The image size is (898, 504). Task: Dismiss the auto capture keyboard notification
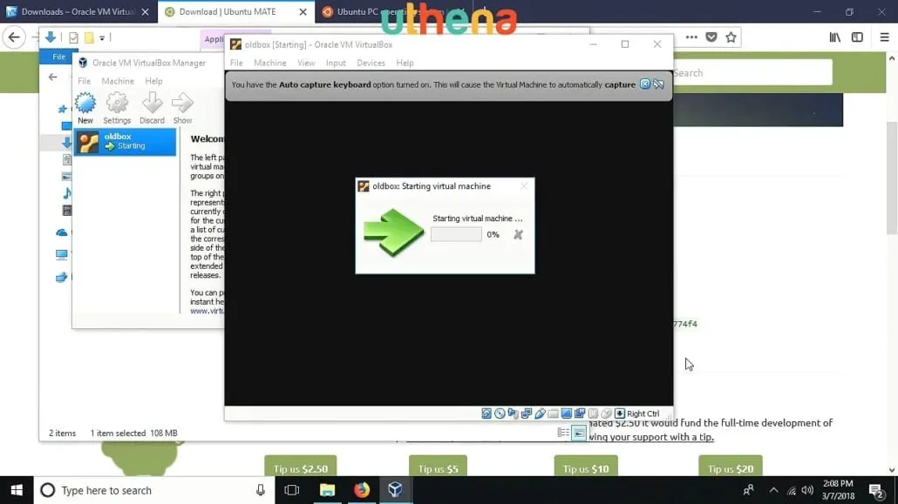(x=645, y=84)
